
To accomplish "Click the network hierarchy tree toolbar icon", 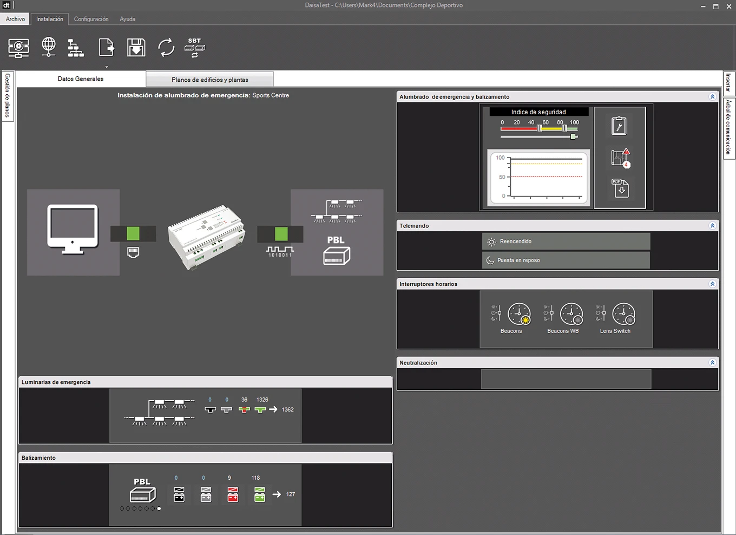I will coord(75,48).
